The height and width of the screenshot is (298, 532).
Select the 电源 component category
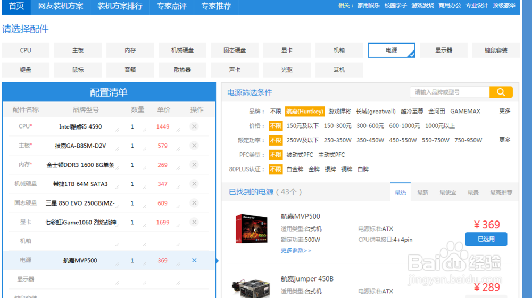pyautogui.click(x=391, y=50)
